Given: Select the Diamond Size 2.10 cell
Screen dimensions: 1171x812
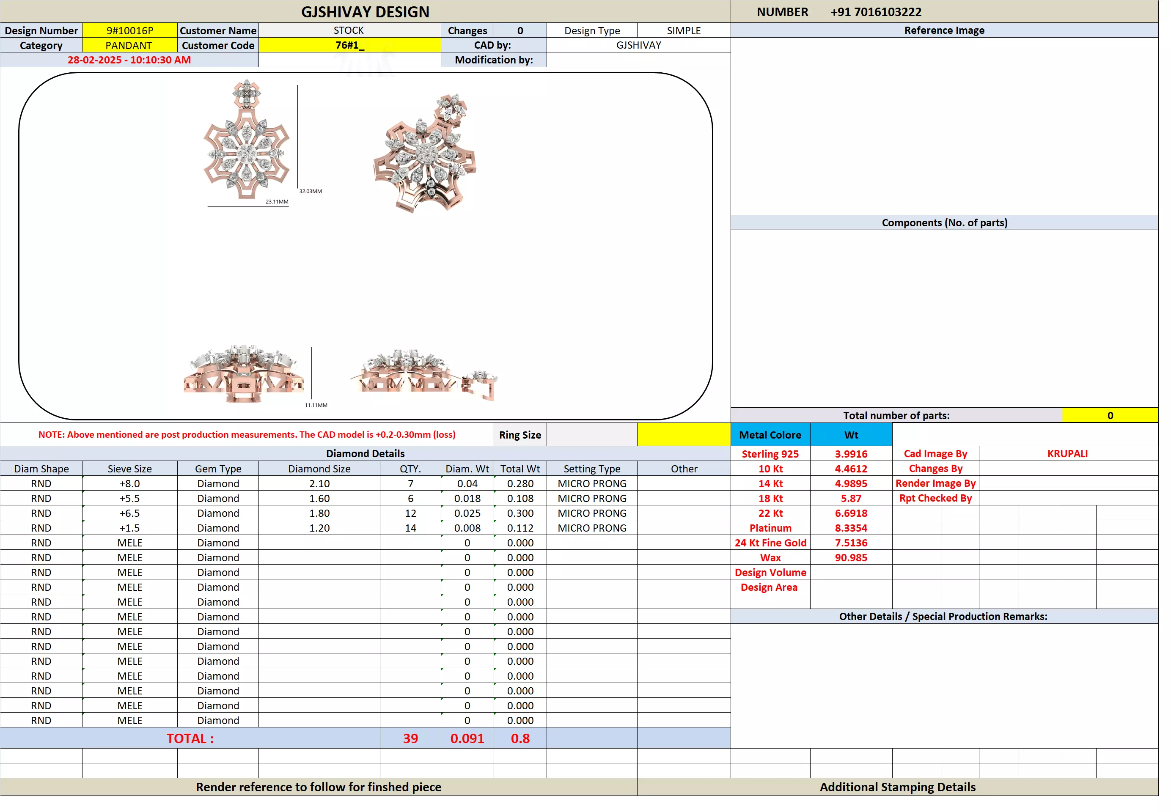Looking at the screenshot, I should click(319, 484).
